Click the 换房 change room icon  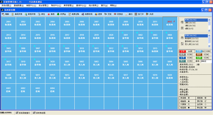click(x=49, y=14)
